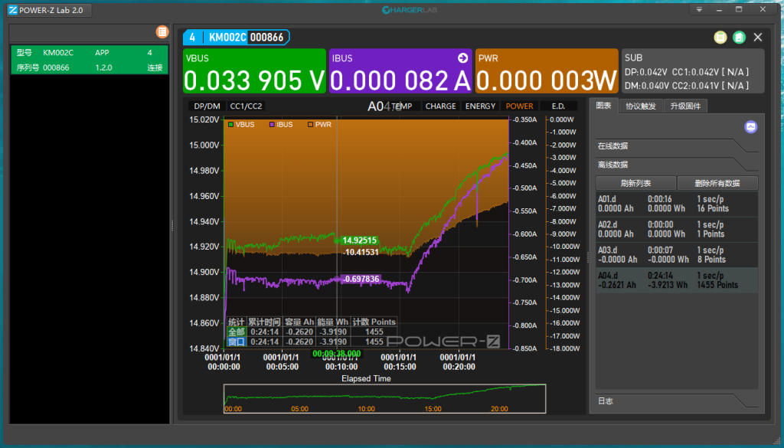The height and width of the screenshot is (448, 784).
Task: Select the A03.d offline record
Action: (677, 255)
